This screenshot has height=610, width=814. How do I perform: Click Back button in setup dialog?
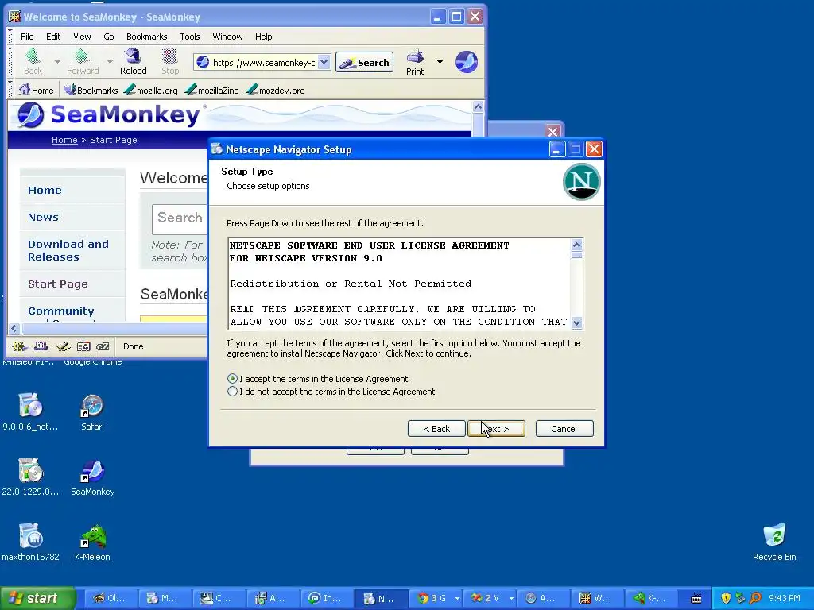[436, 428]
